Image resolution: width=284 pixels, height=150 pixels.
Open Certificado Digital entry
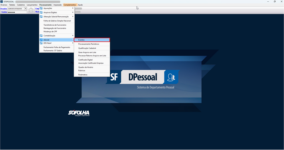85,60
